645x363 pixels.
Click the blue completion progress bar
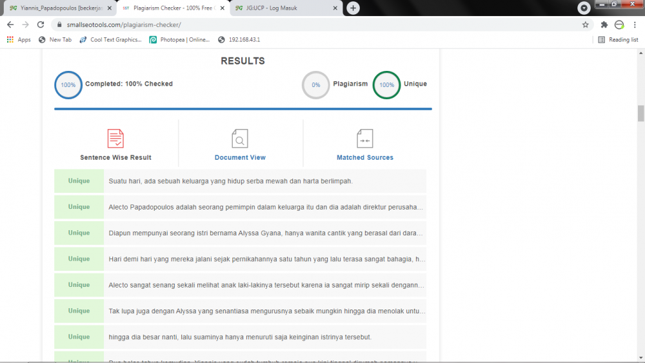pyautogui.click(x=243, y=109)
